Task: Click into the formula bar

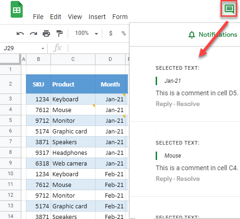Action: [98, 48]
